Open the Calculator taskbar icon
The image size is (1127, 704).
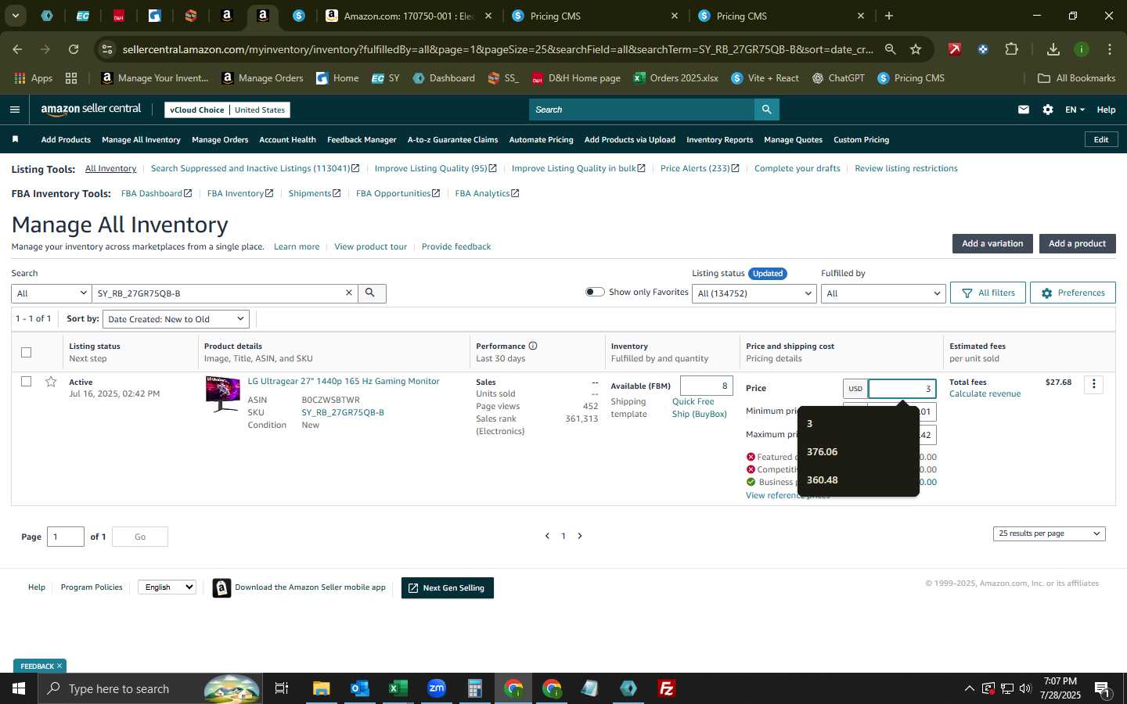pyautogui.click(x=475, y=688)
